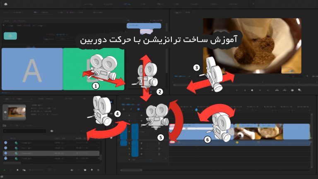
Task: Click the blue clip bar in Effect Controls mini-timeline
Action: 144,26
